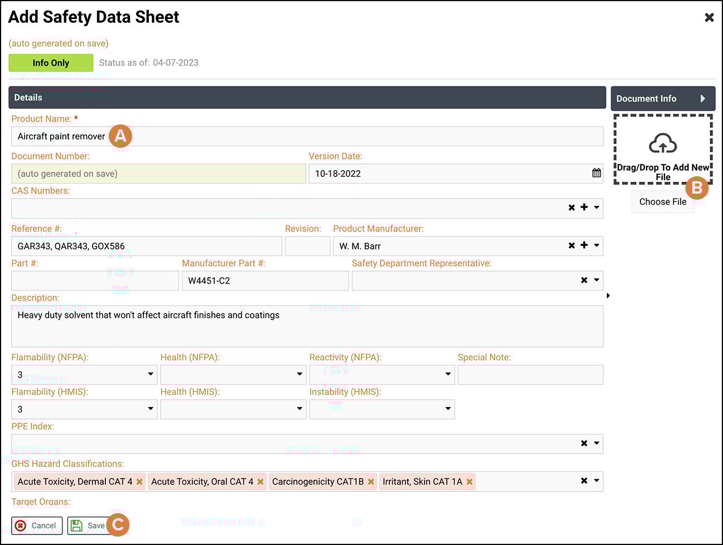Remove the Carcinogenicity CAT1B hazard tag

click(x=372, y=481)
